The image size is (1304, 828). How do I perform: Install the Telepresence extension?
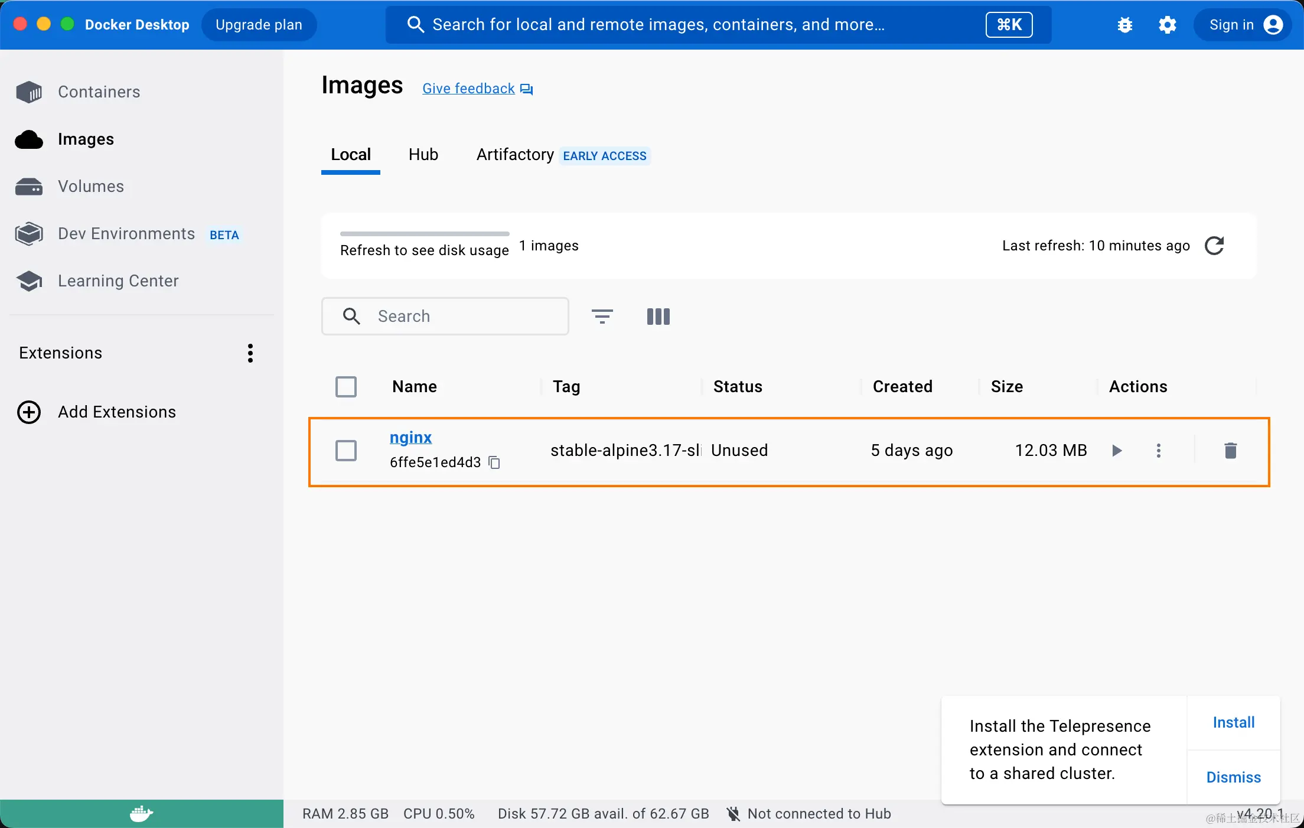tap(1233, 722)
